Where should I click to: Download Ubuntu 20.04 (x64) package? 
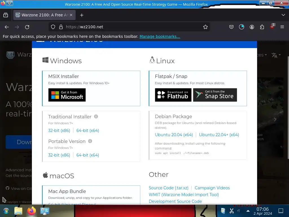click(174, 135)
